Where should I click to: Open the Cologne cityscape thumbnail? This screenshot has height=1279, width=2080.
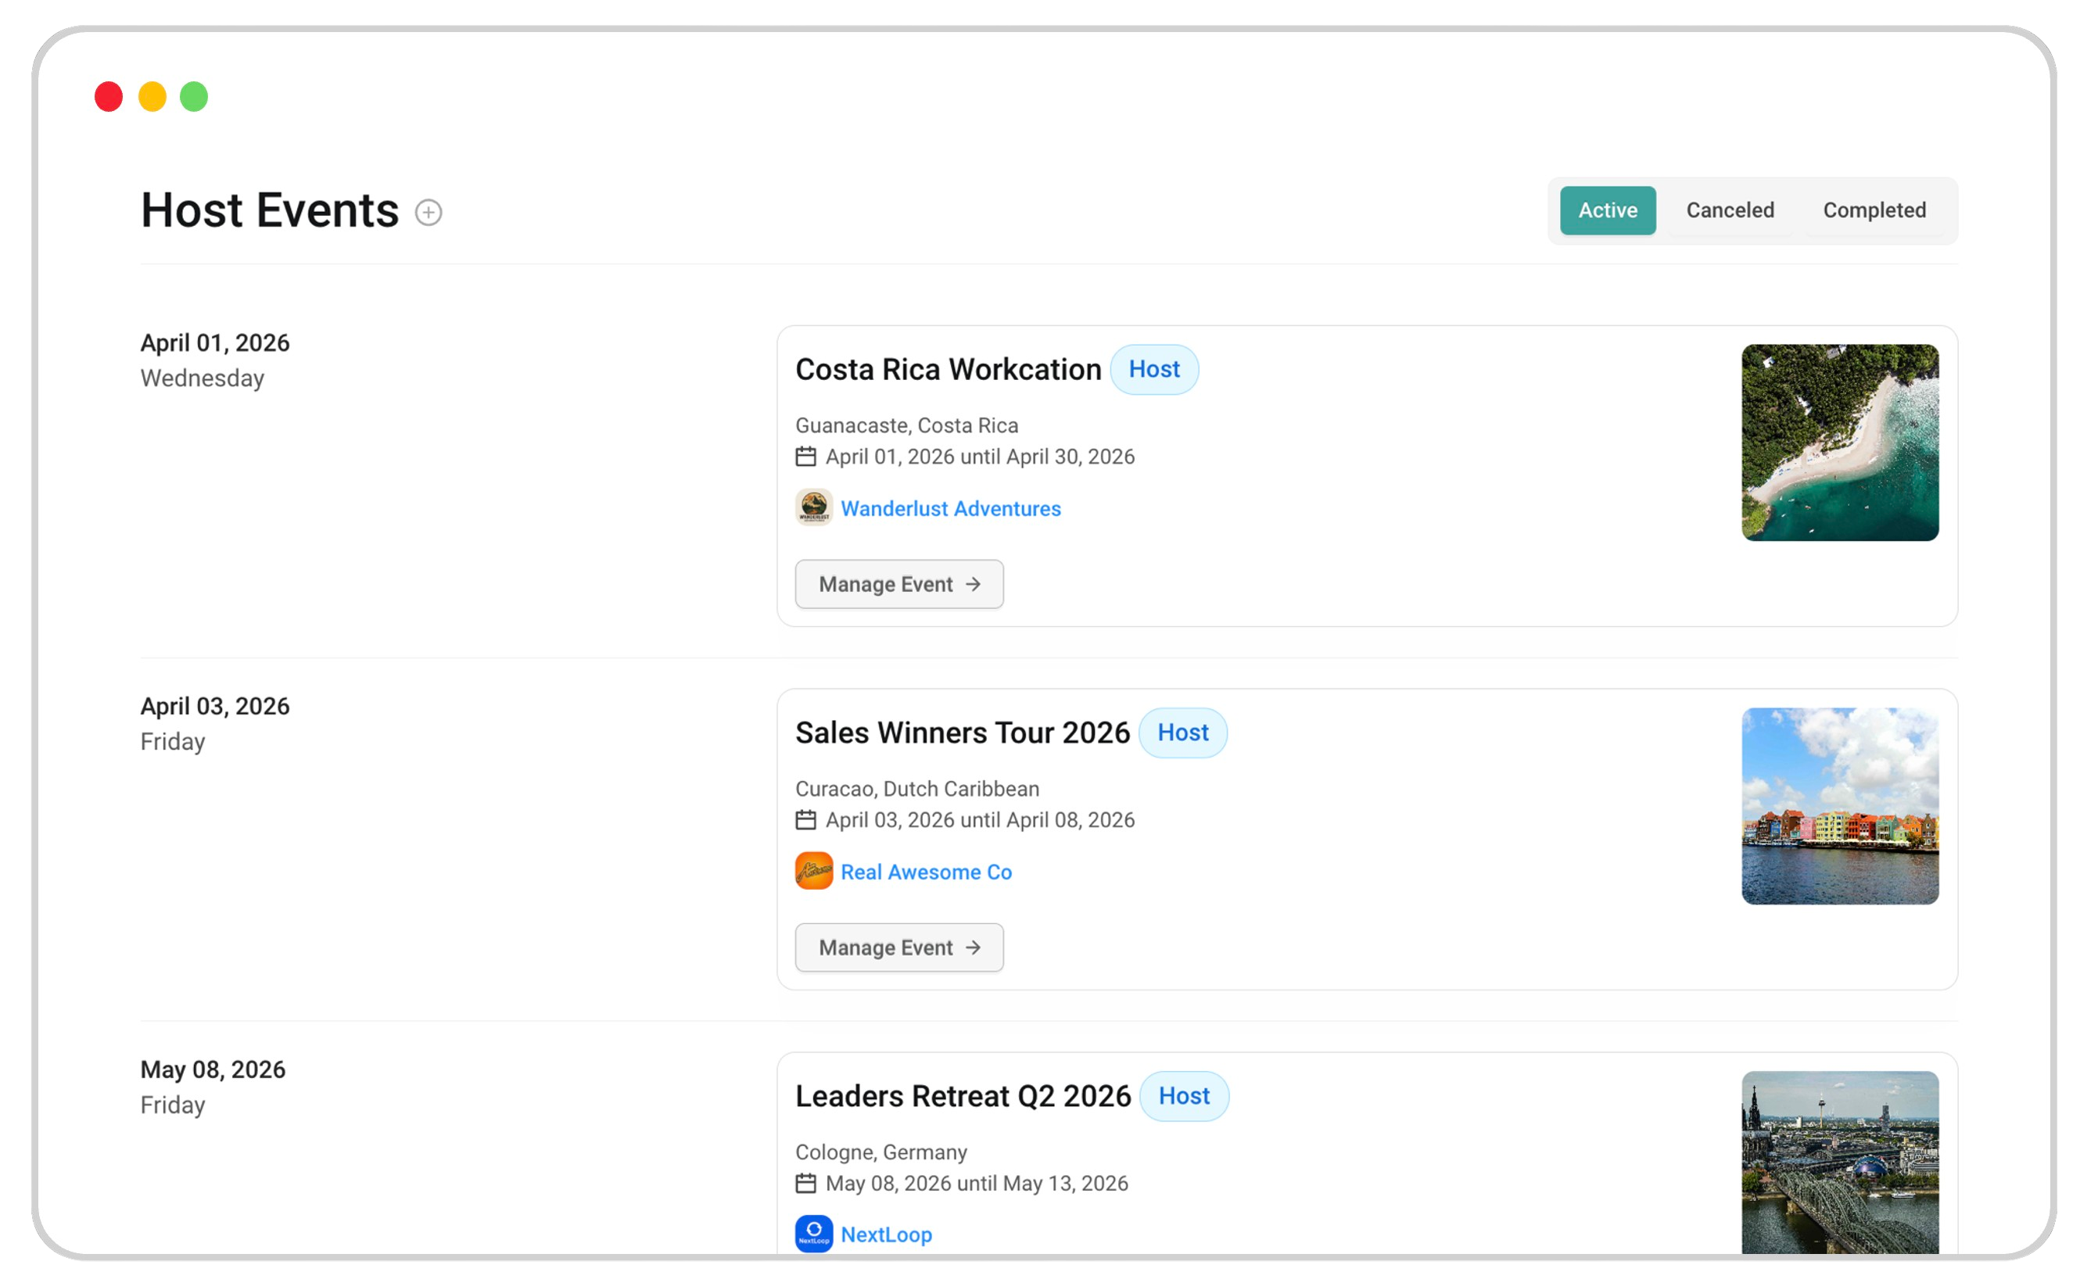[1840, 1163]
